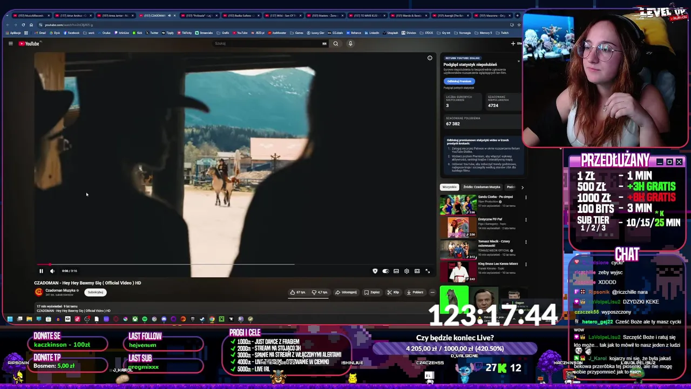
Task: Open the Norwegia bookmarks folder
Action: 463,33
